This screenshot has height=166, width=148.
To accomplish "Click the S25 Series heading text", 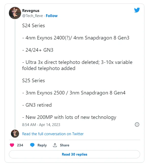I will pyautogui.click(x=34, y=80).
